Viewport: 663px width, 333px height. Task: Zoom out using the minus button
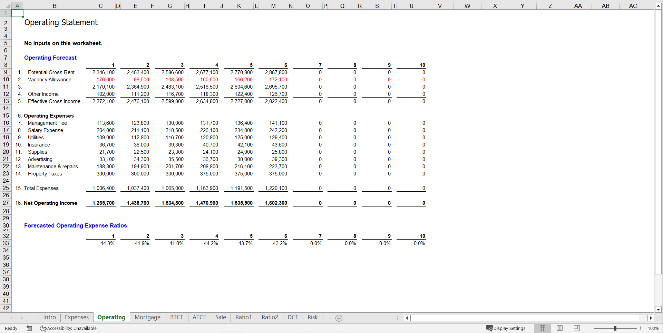click(589, 328)
